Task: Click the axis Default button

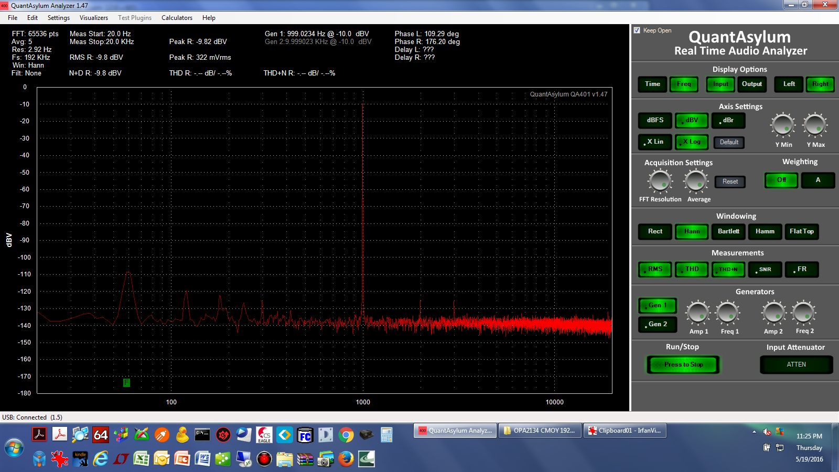Action: [729, 142]
